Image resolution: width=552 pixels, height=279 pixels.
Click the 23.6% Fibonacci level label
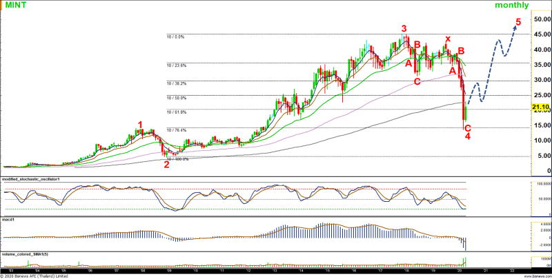pos(177,65)
